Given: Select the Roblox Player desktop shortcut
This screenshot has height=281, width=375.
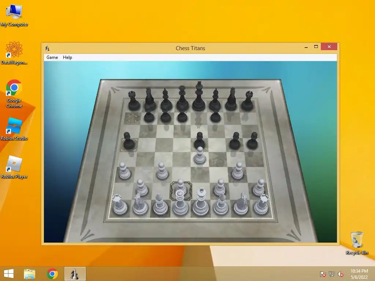Looking at the screenshot, I should [x=14, y=167].
